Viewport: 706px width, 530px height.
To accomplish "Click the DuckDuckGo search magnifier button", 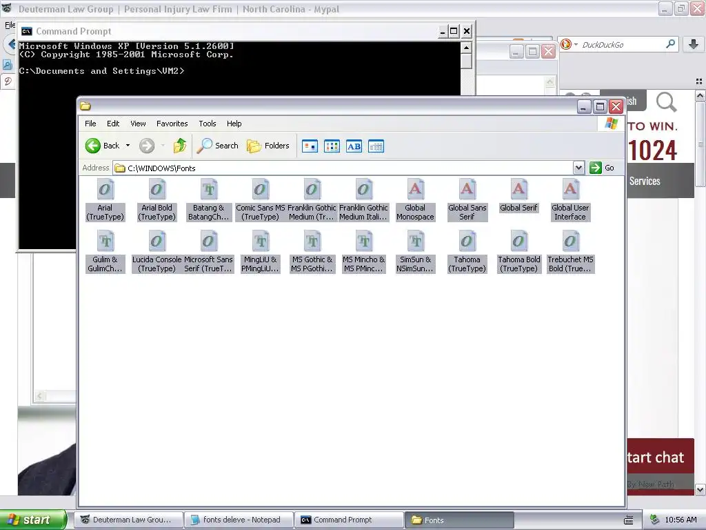I will click(670, 44).
